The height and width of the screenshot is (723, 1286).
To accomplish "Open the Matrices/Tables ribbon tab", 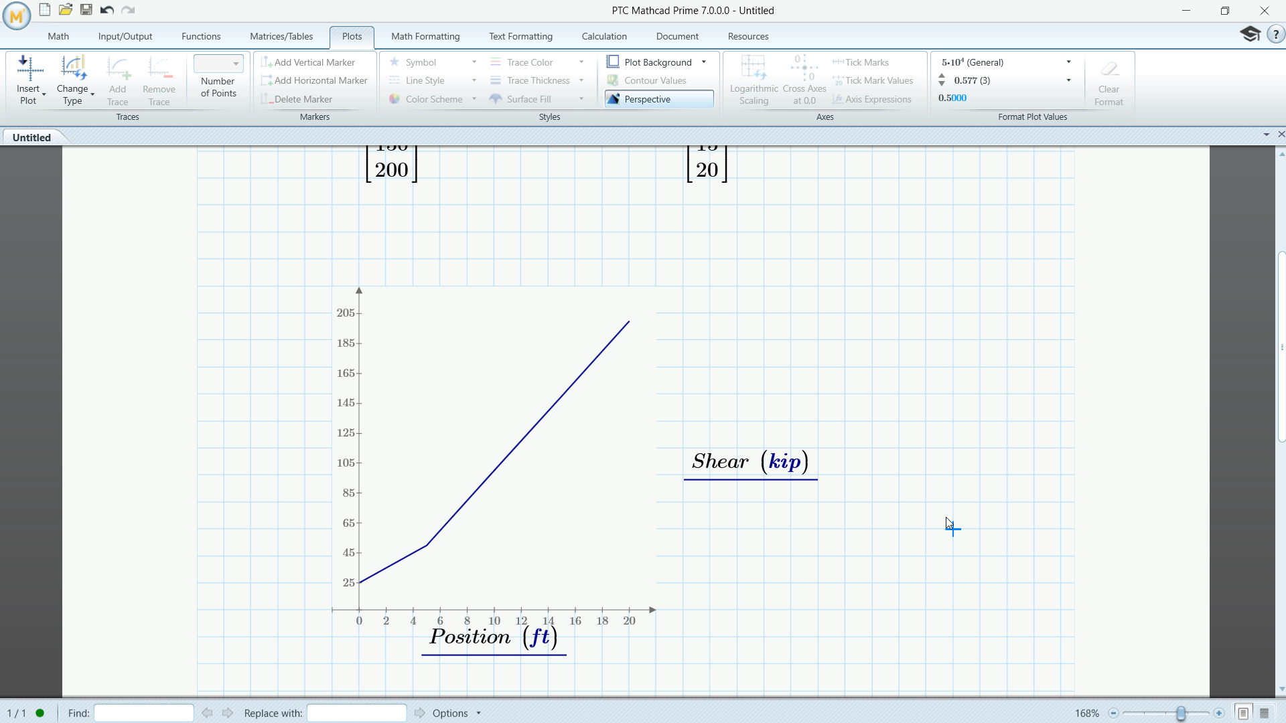I will [281, 36].
